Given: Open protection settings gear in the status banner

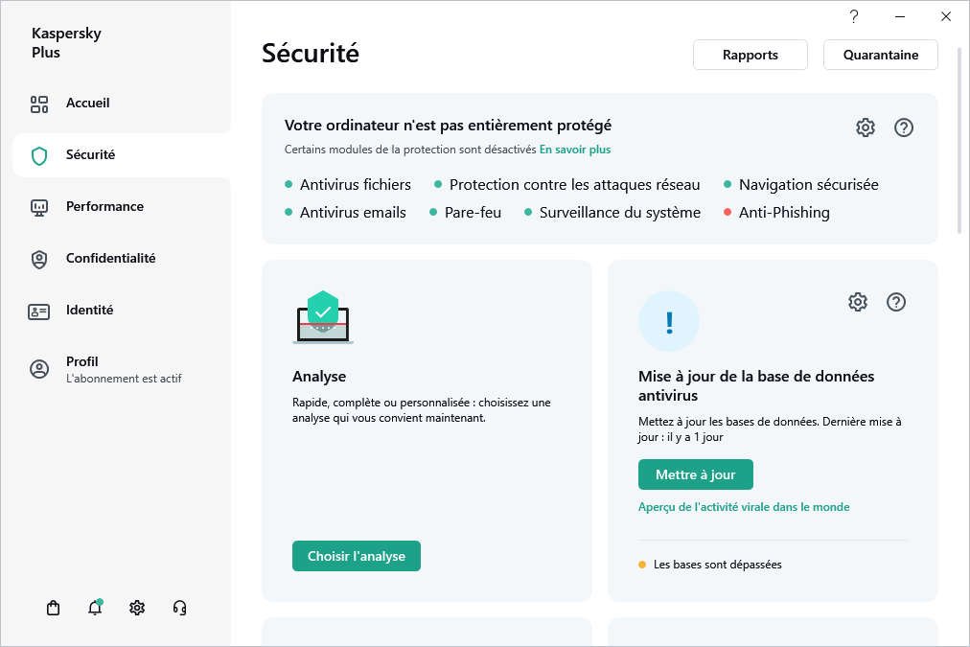Looking at the screenshot, I should (866, 127).
